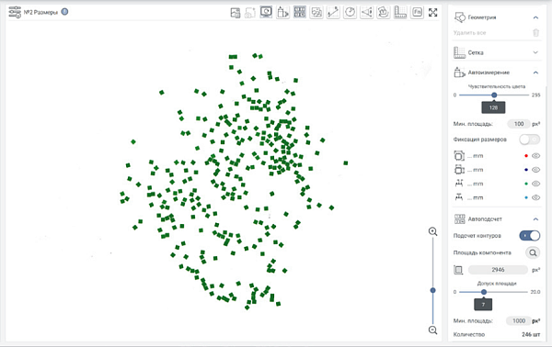Click the Сетка grid ruler panel icon
This screenshot has height=347, width=552.
[x=459, y=52]
